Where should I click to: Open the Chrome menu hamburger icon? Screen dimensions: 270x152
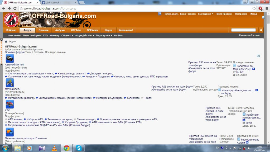(267, 8)
